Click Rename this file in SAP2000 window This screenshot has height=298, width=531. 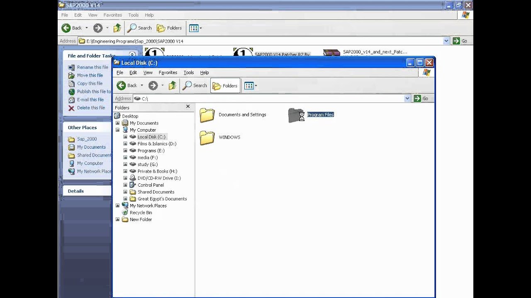[93, 67]
